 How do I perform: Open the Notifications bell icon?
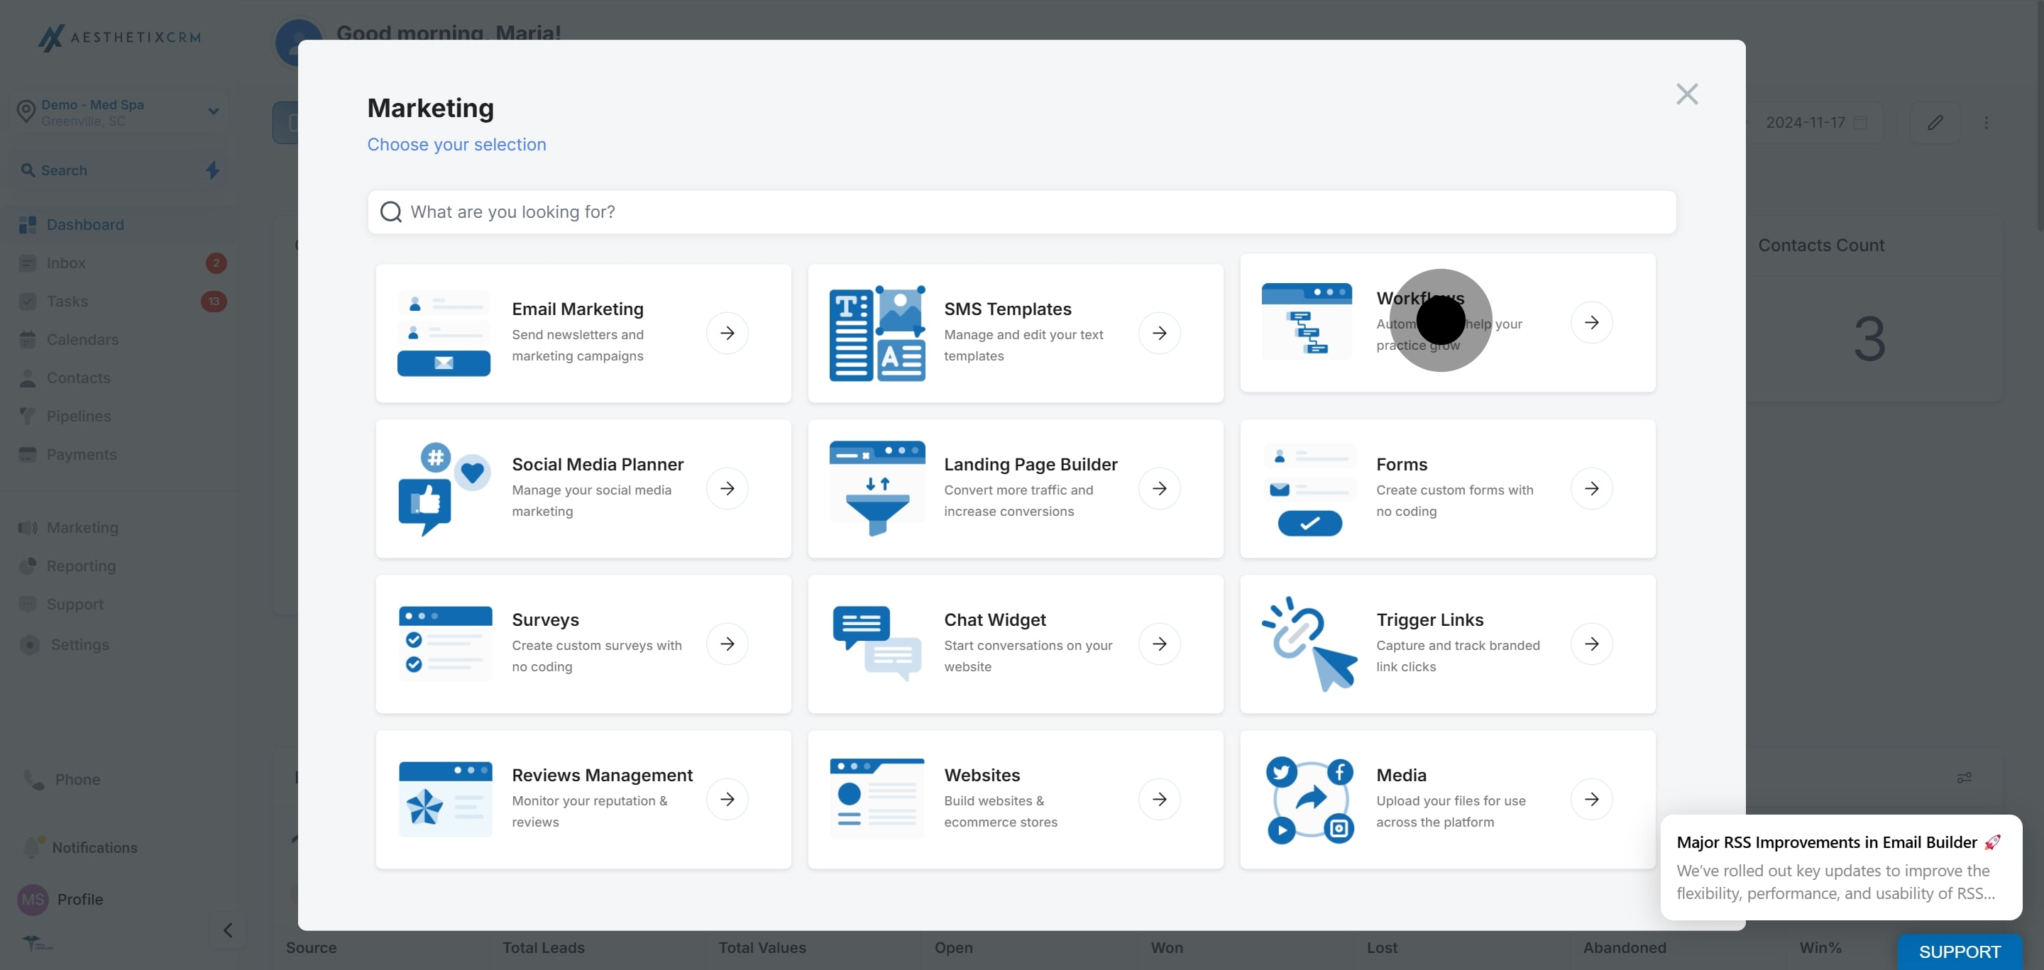point(32,847)
